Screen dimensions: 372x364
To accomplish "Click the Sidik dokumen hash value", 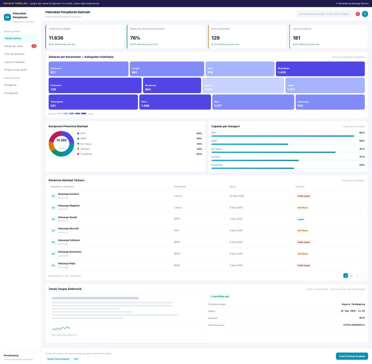I will coord(354,325).
